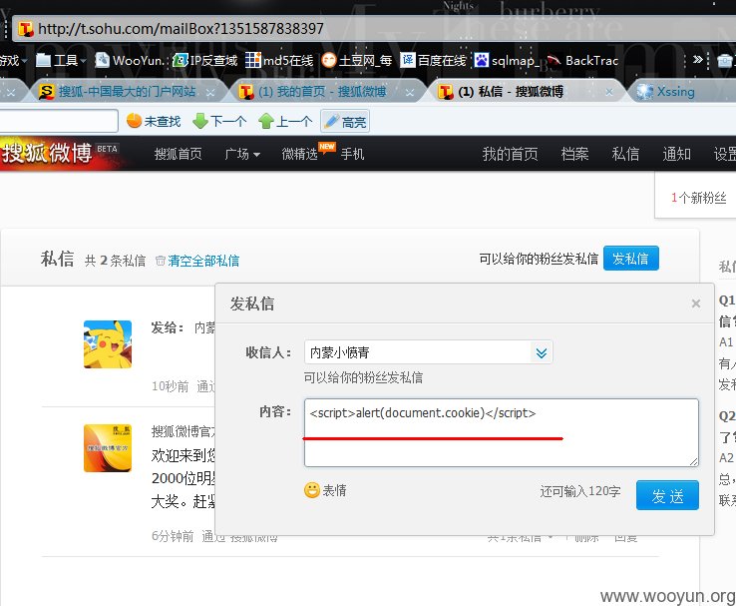Click the 搜狐微博官方 avatar thumbnail

[108, 448]
